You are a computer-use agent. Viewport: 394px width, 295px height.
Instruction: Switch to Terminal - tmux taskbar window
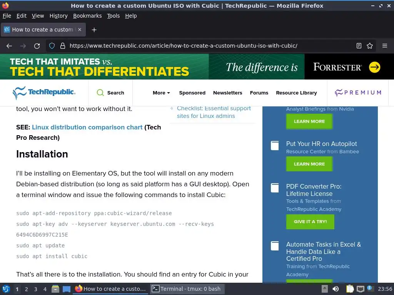187,289
